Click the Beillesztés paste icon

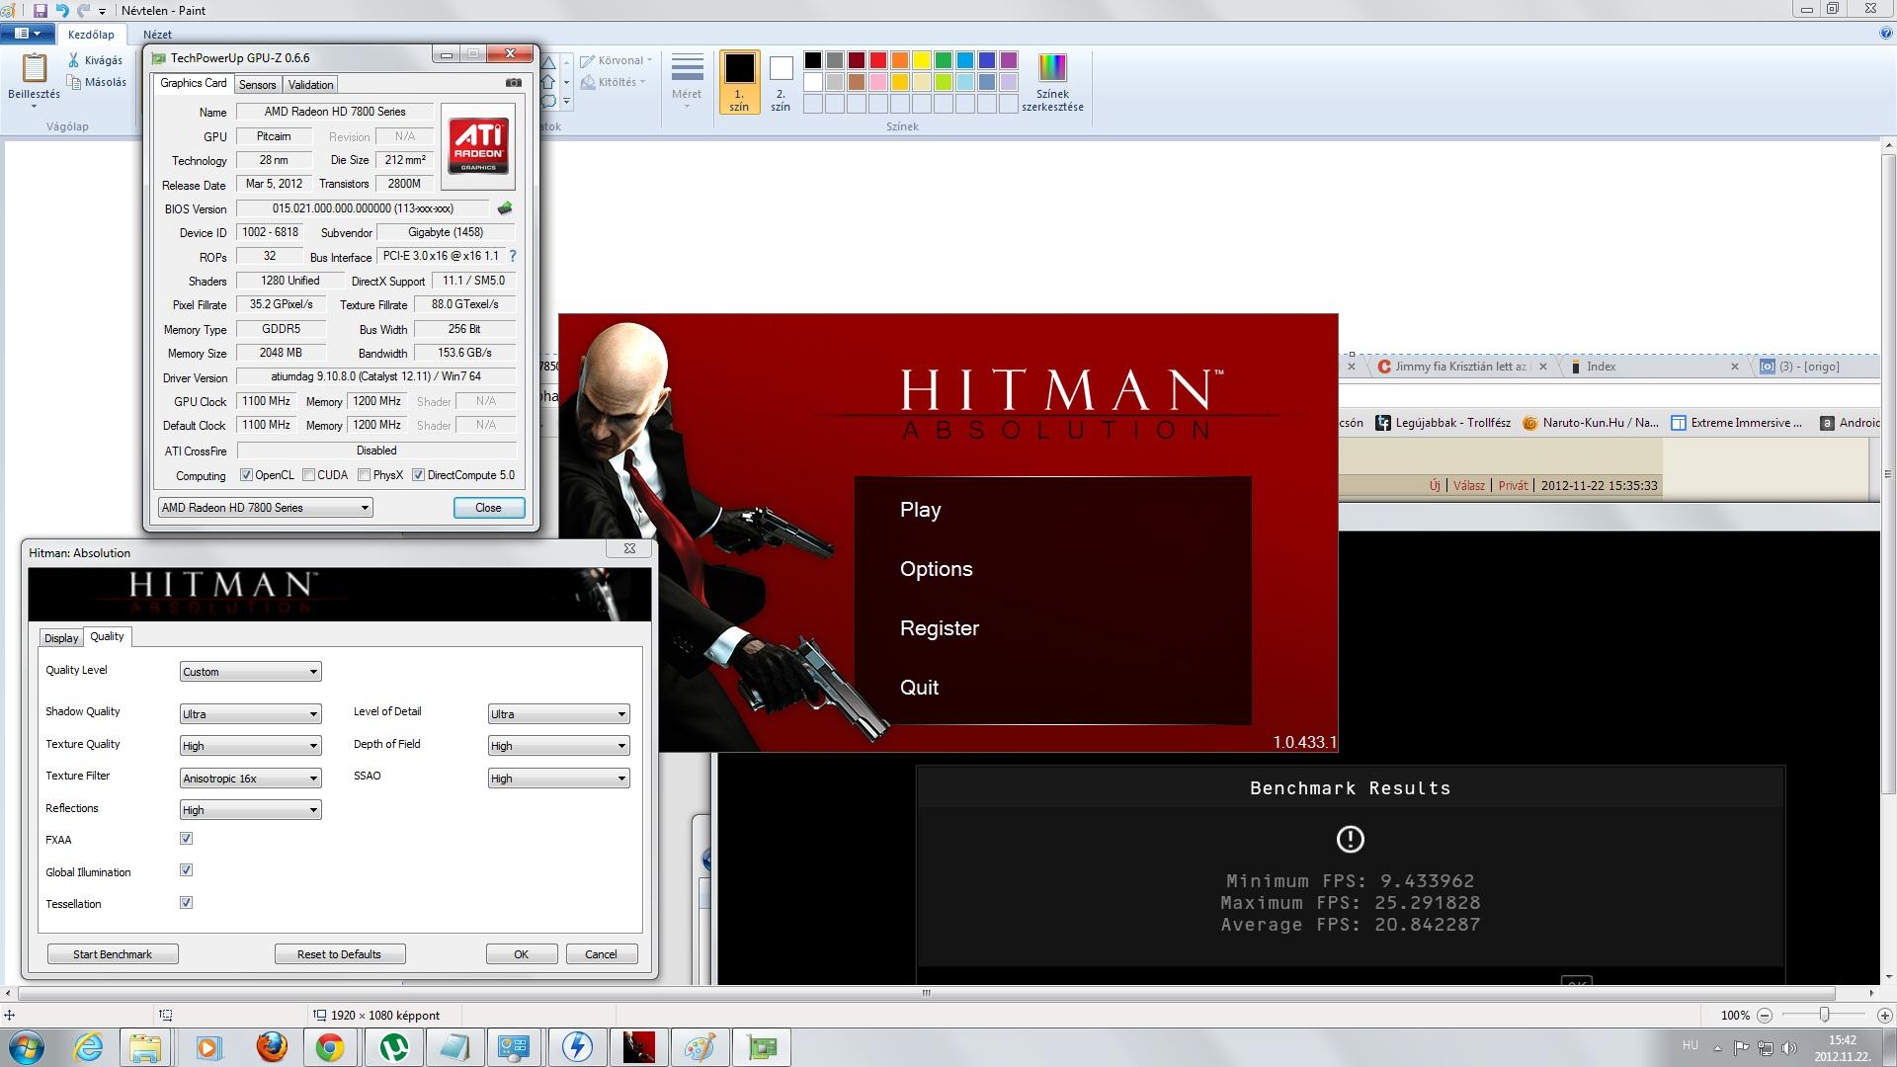[34, 68]
